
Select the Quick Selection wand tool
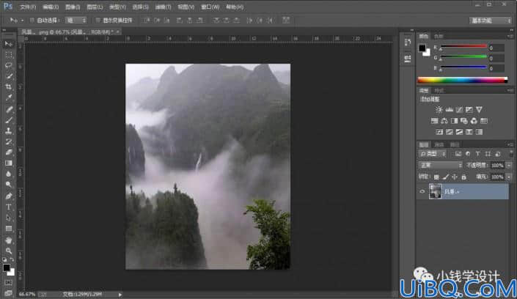pos(9,76)
